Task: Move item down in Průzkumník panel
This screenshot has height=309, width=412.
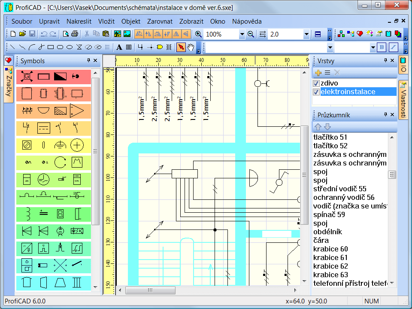Action: (327, 127)
